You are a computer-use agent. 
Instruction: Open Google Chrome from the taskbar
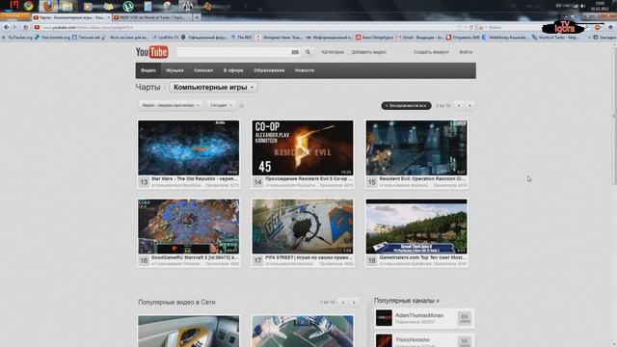point(28,6)
